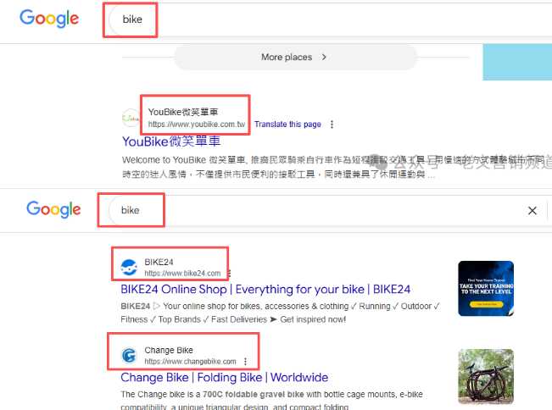Click the Change Bike favicon
Viewport: 552px width, 410px height.
[128, 355]
